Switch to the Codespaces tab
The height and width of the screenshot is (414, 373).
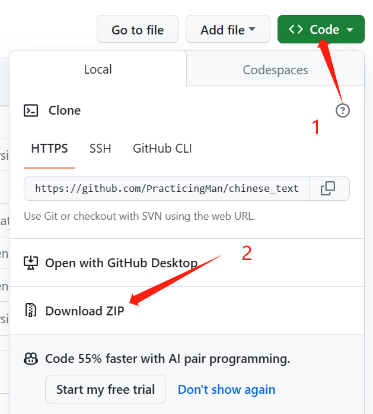point(275,70)
